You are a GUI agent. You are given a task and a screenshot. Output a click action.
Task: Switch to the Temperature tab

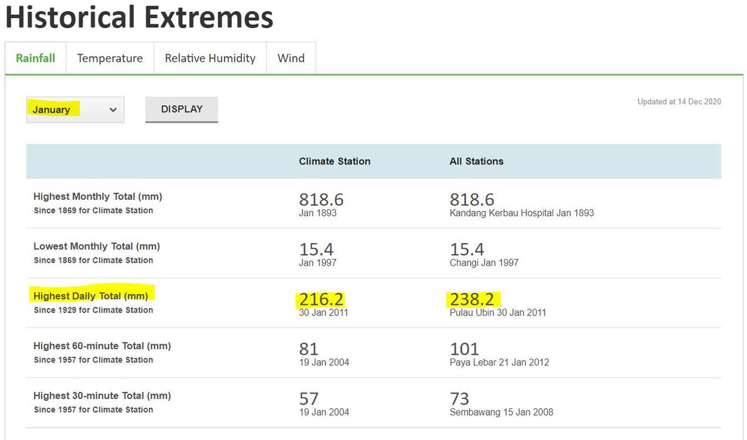point(110,58)
